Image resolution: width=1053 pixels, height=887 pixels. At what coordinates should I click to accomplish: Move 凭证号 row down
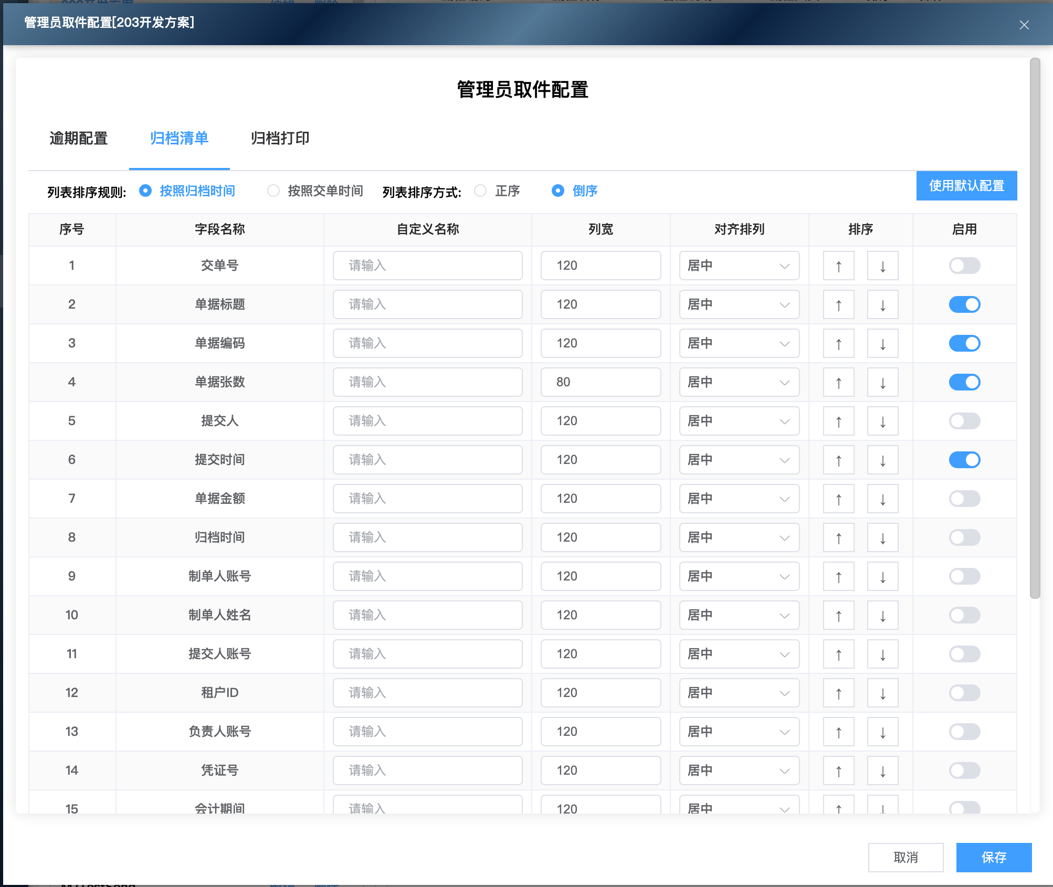click(x=882, y=771)
